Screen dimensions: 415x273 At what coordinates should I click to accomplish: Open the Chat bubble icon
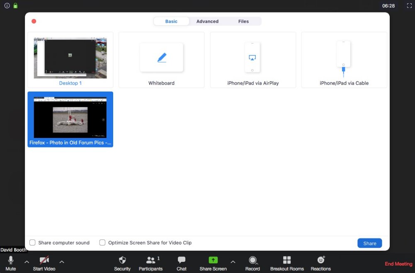pyautogui.click(x=182, y=260)
